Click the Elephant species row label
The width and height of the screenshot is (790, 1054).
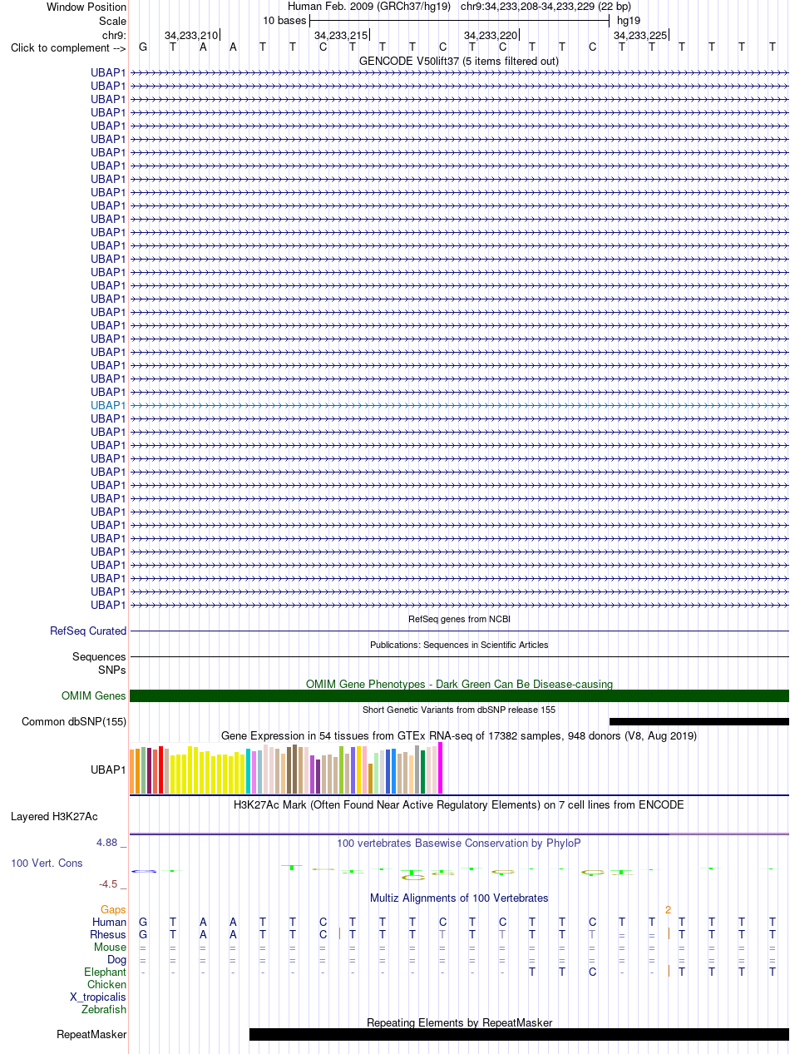pos(105,972)
